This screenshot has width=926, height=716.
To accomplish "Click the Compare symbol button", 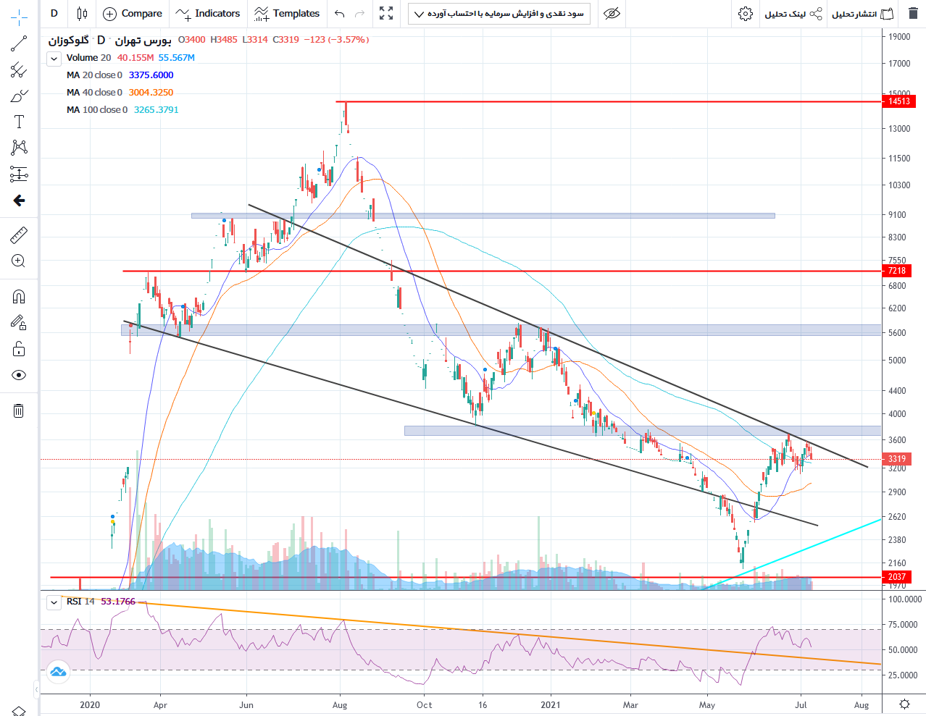I will pos(133,14).
